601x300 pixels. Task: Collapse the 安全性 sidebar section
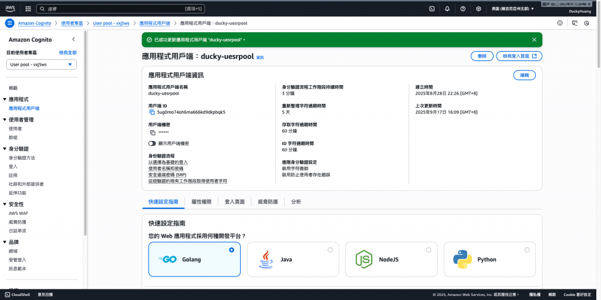click(x=5, y=204)
